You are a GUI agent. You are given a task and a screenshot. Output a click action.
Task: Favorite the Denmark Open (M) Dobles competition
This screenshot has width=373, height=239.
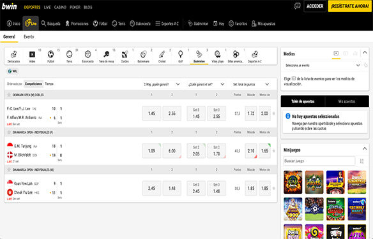tap(9, 95)
